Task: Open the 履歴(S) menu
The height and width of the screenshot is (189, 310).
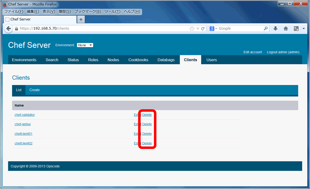Action: (65, 12)
